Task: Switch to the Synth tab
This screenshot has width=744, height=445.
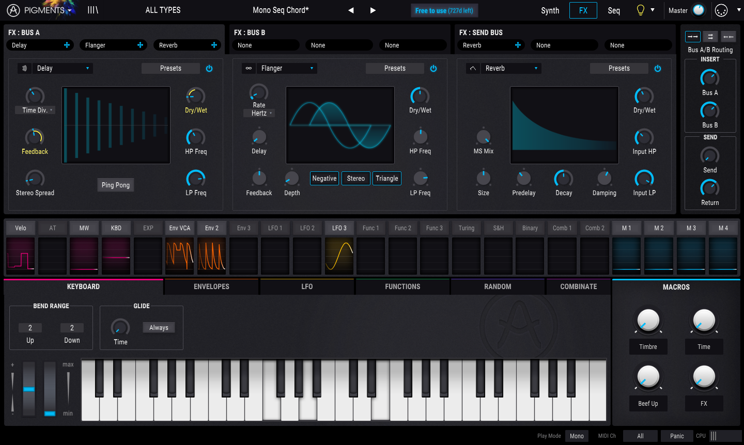Action: [550, 10]
